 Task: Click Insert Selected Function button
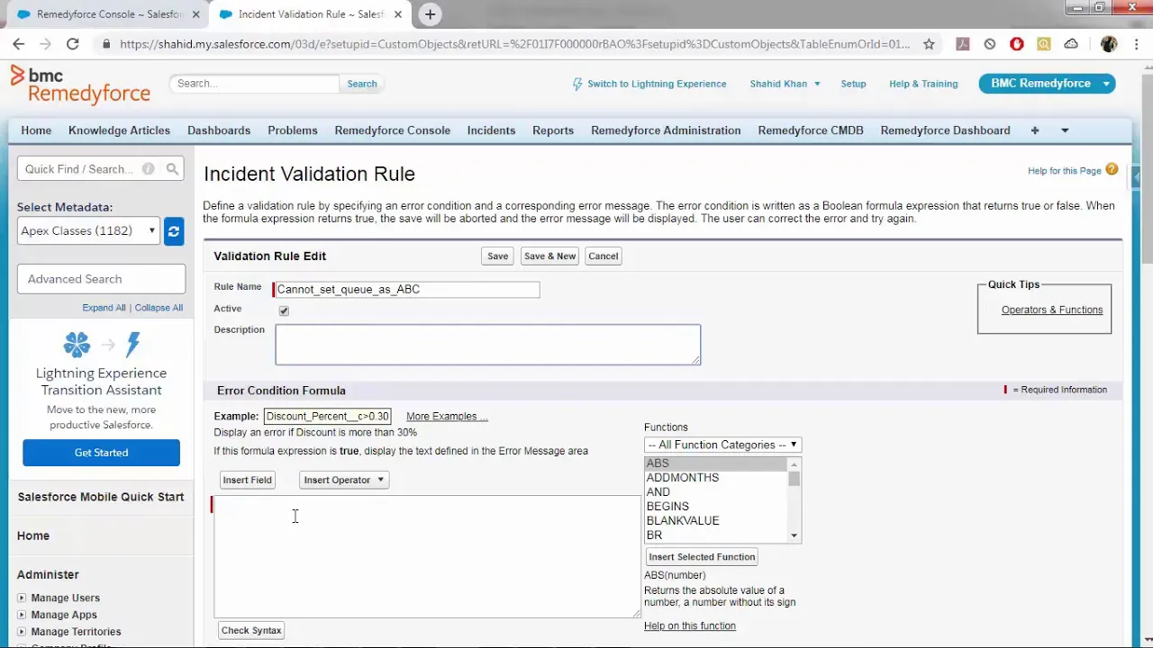pos(702,557)
